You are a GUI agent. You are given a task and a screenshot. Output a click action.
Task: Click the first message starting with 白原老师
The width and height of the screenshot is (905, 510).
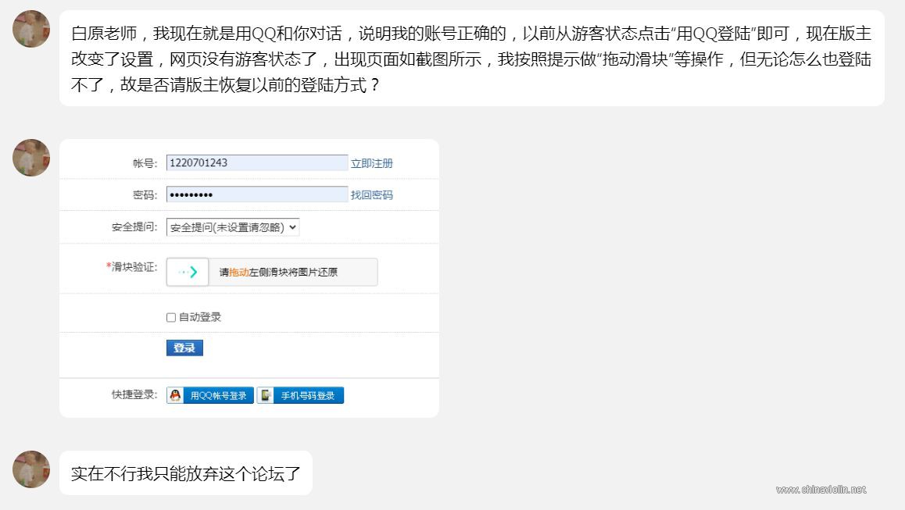(x=471, y=59)
